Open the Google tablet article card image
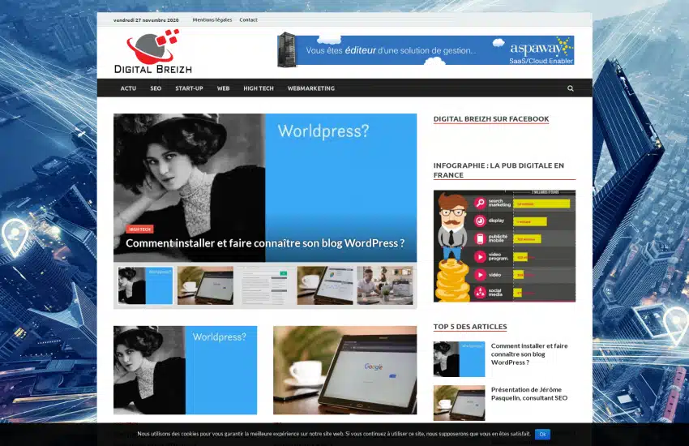 pos(345,370)
